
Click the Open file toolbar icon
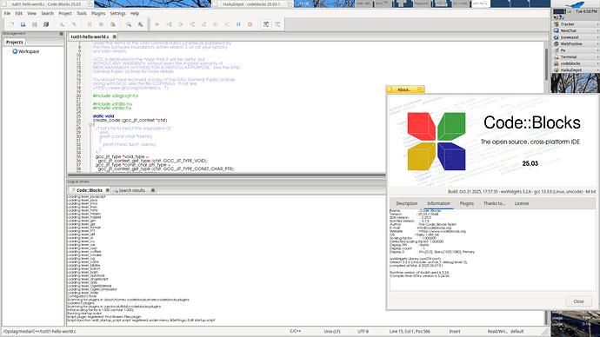click(x=23, y=24)
